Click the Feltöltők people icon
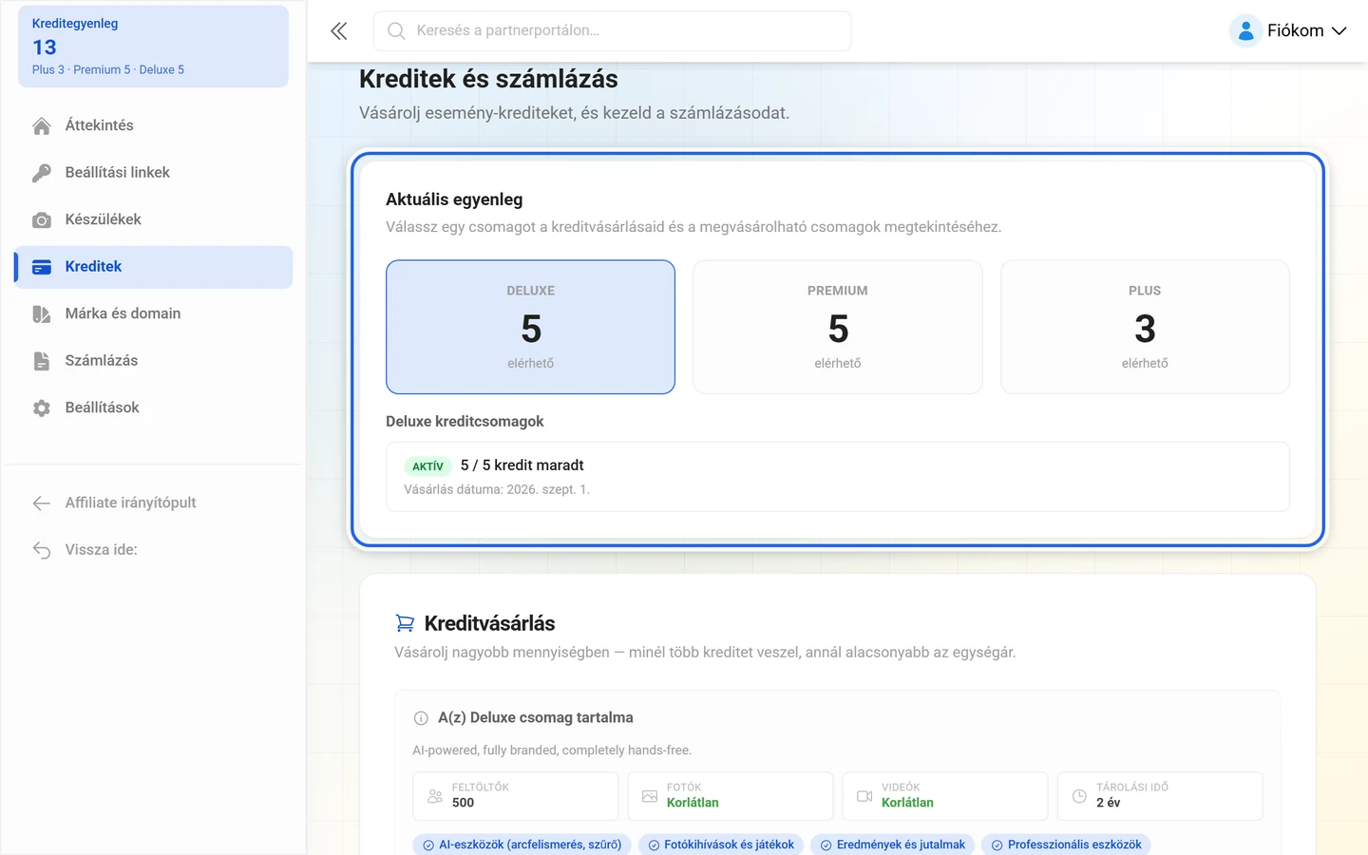The width and height of the screenshot is (1368, 855). pos(435,796)
